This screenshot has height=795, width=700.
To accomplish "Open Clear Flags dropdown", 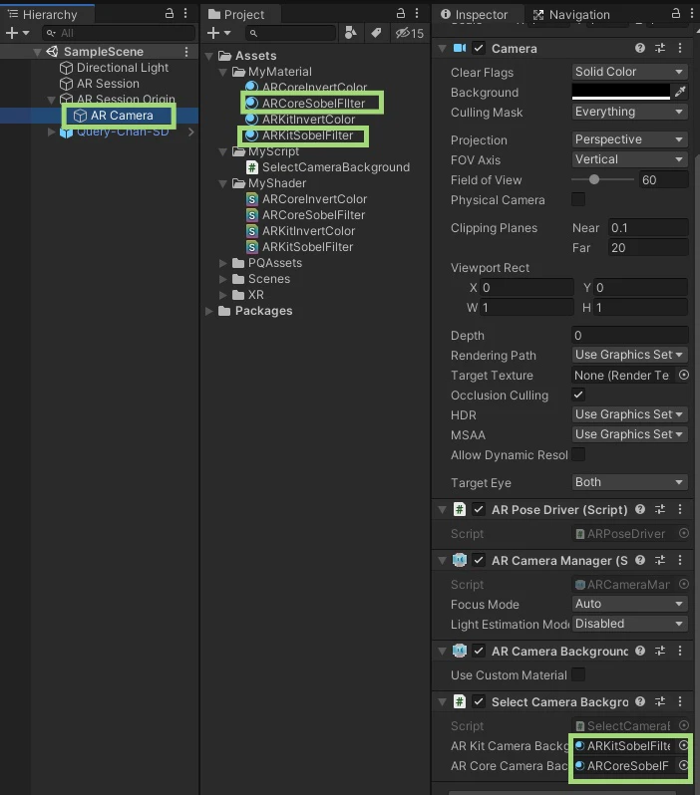I will tap(629, 72).
